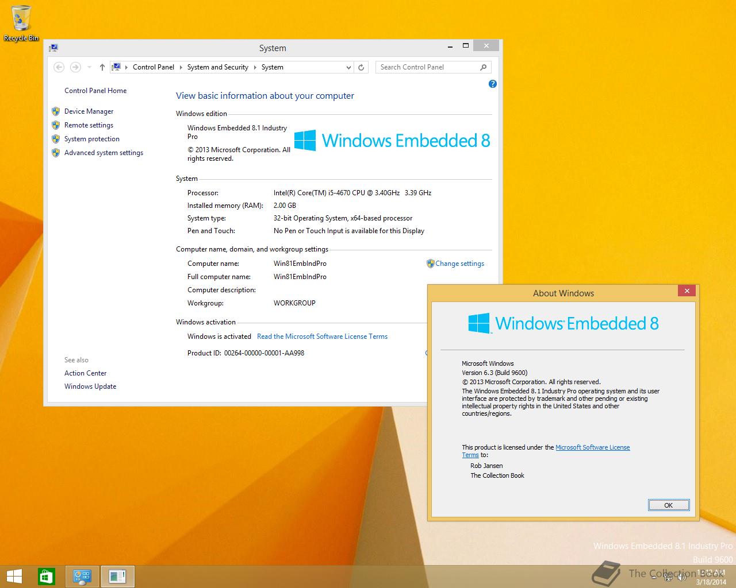This screenshot has width=736, height=588.
Task: Click the Win81EmbIndPro computer name value
Action: pos(300,264)
